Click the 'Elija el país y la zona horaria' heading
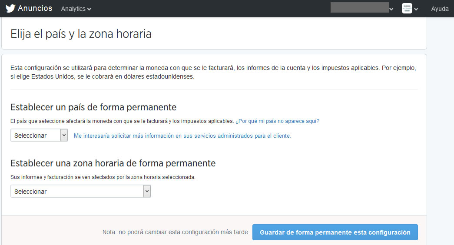The width and height of the screenshot is (454, 245). coord(81,34)
